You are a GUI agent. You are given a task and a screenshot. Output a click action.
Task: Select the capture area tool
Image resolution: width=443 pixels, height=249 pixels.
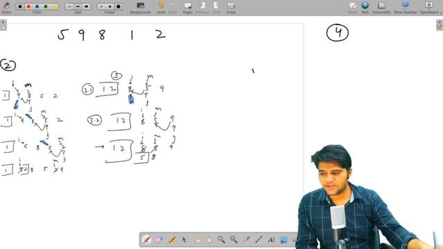coord(283,240)
